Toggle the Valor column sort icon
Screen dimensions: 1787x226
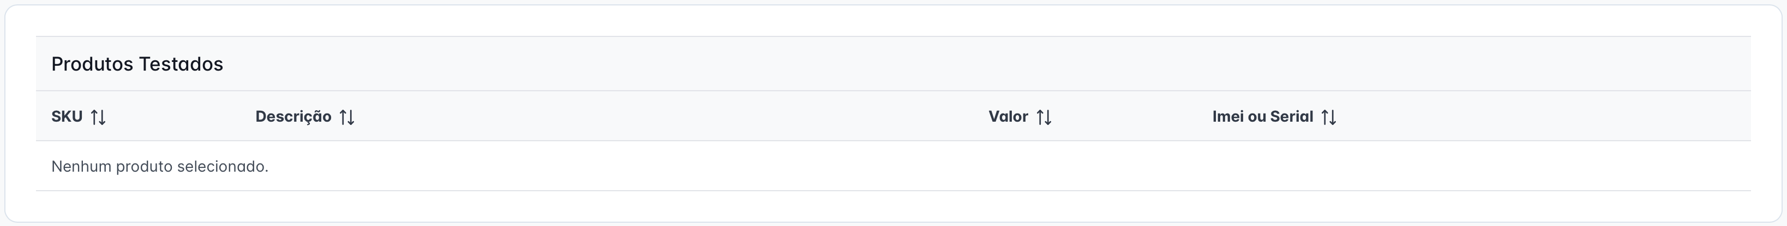click(x=1044, y=117)
